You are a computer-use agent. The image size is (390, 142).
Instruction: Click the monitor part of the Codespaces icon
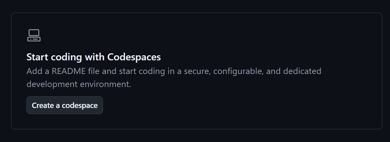click(x=34, y=33)
